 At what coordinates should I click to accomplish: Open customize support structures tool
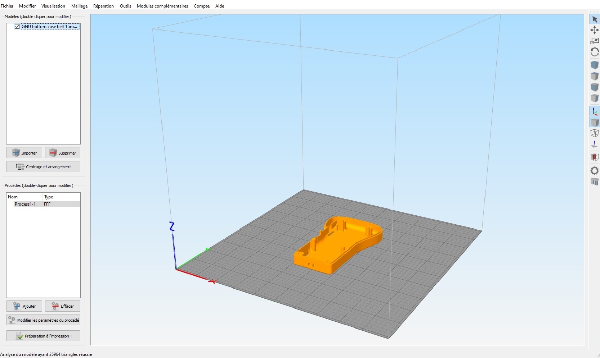[x=595, y=182]
